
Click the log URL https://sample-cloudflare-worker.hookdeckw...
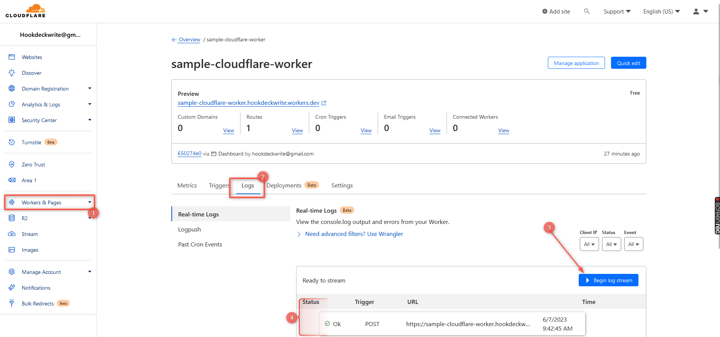[x=468, y=324]
